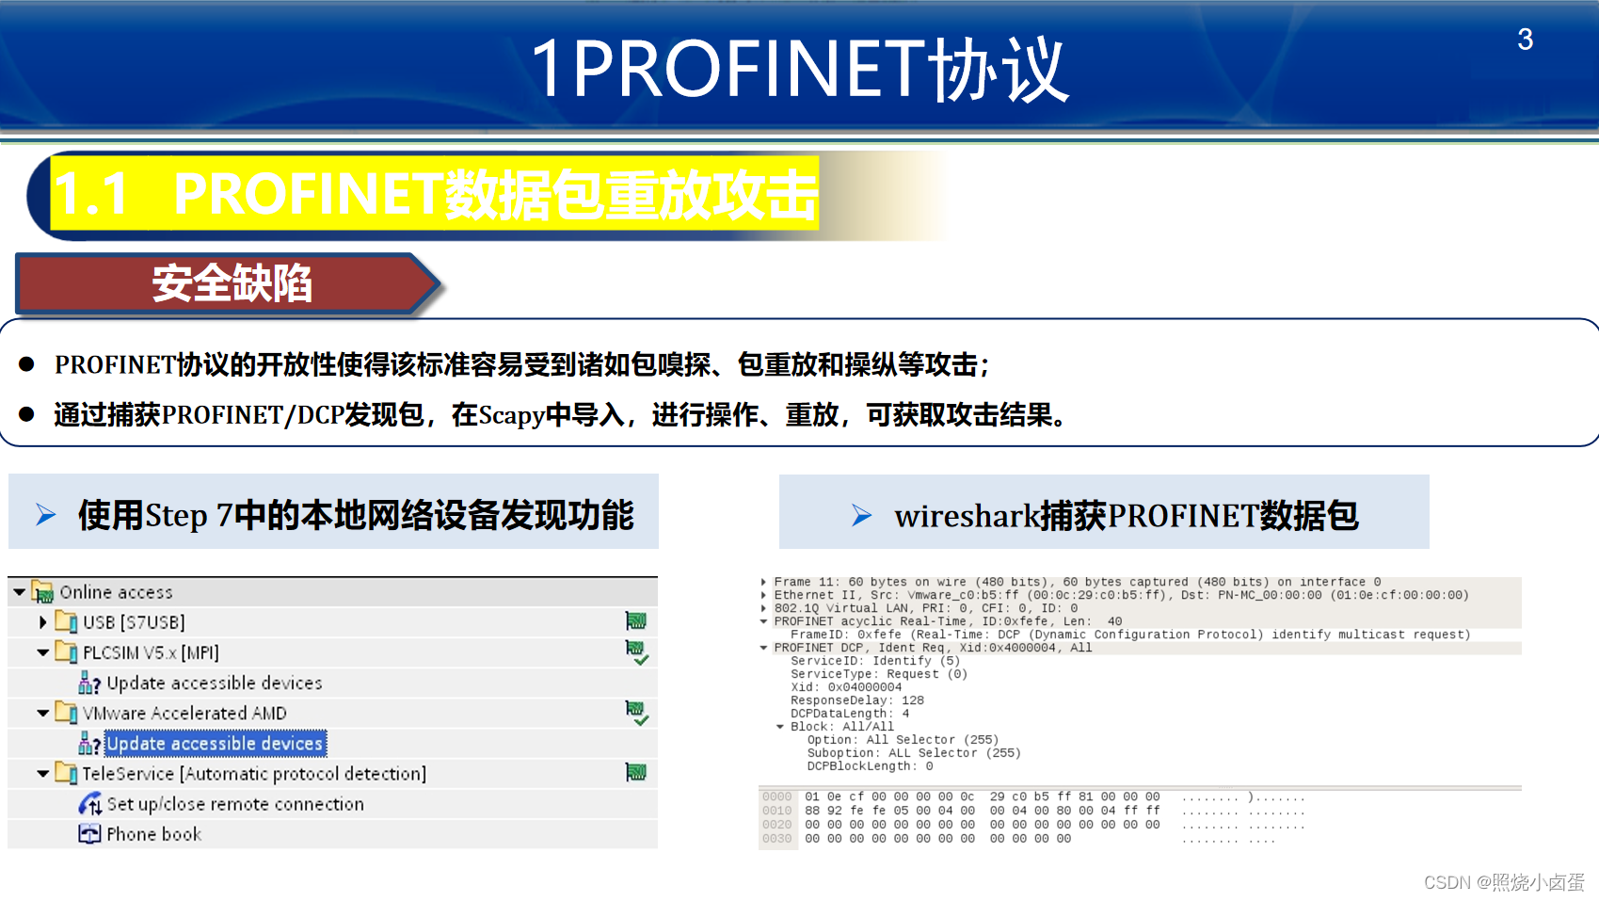Click the PLCSIM V5.x folder icon
The height and width of the screenshot is (901, 1599).
tap(66, 652)
